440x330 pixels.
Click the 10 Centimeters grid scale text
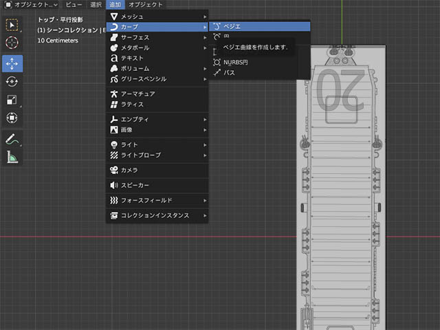pyautogui.click(x=58, y=41)
